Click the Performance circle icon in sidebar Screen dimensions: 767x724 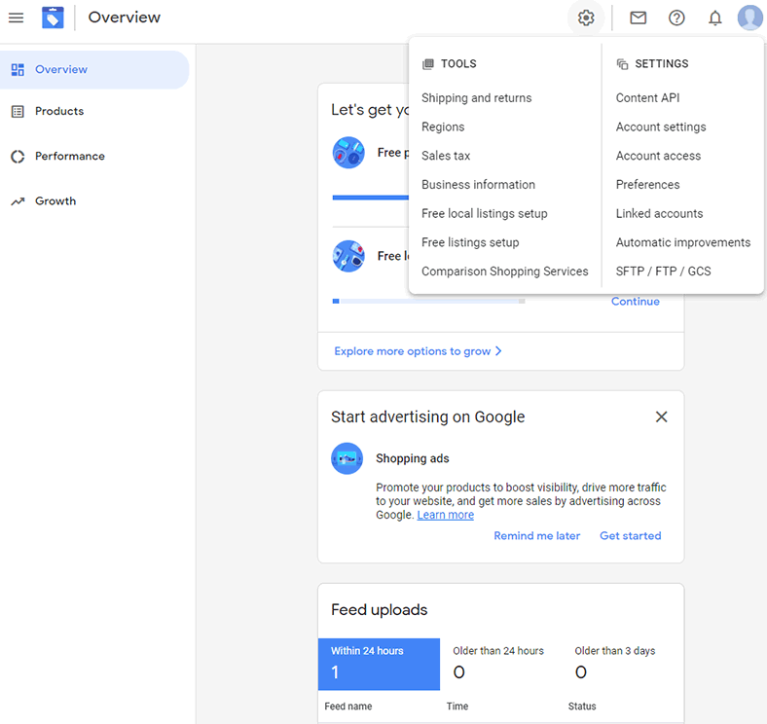(18, 157)
